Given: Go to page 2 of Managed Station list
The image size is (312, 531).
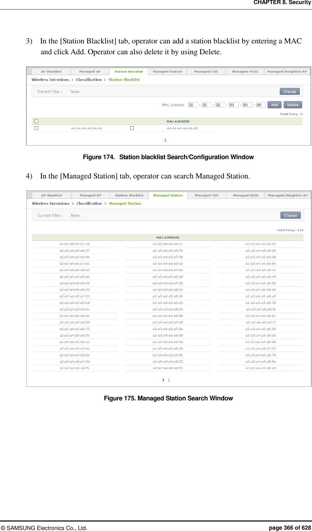Looking at the screenshot, I should pos(168,380).
